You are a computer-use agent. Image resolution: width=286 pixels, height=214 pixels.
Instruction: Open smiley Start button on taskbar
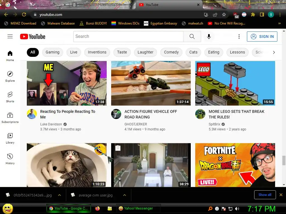8,209
